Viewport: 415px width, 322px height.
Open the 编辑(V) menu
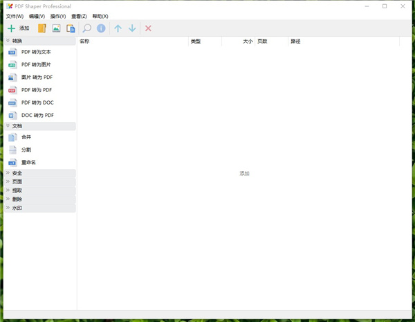coord(37,17)
